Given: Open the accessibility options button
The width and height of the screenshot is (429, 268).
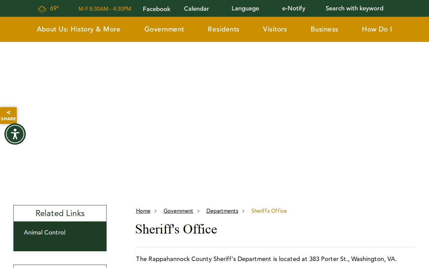Looking at the screenshot, I should click(x=15, y=134).
